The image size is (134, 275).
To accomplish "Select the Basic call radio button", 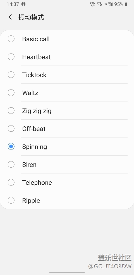I will coord(11,39).
